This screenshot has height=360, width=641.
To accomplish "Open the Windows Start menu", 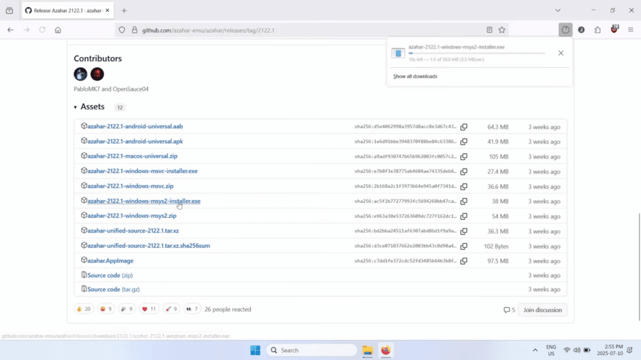I will tap(255, 350).
